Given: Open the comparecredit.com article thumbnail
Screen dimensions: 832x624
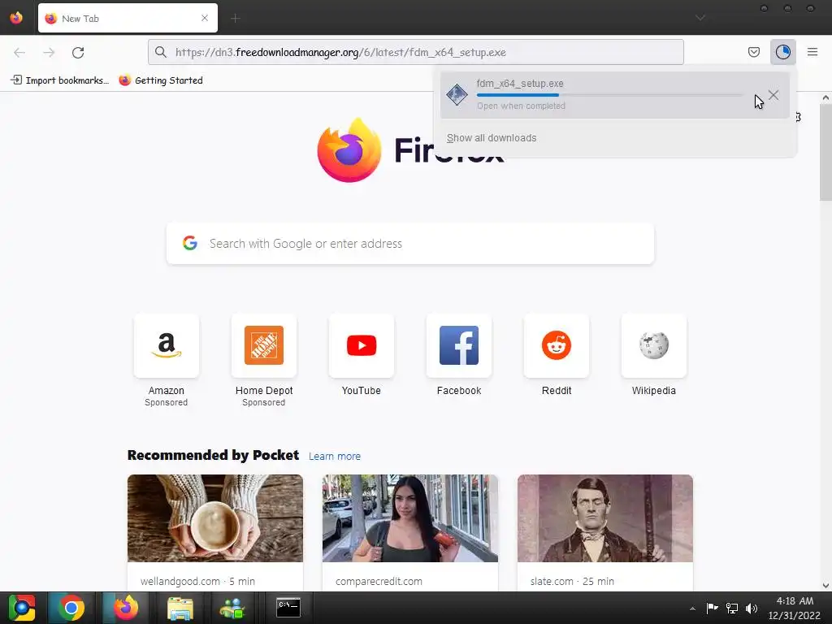Looking at the screenshot, I should coord(410,518).
